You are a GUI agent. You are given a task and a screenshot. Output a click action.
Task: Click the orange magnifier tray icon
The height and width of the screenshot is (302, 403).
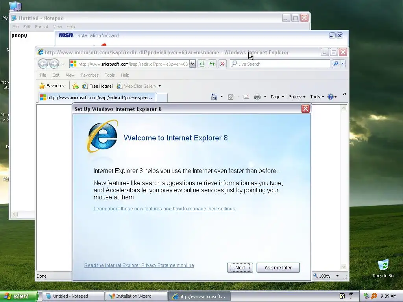point(374,296)
